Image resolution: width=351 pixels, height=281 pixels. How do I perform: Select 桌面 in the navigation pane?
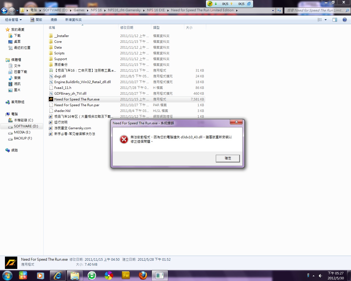click(x=17, y=42)
